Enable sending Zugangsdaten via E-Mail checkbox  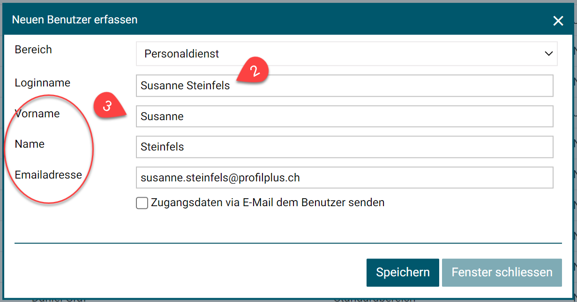tap(142, 203)
